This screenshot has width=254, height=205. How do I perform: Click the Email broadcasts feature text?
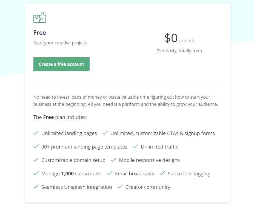[135, 173]
